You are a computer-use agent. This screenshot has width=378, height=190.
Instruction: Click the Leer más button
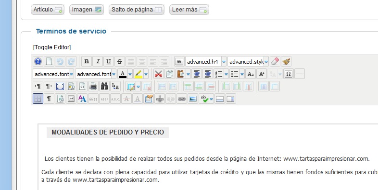point(189,10)
